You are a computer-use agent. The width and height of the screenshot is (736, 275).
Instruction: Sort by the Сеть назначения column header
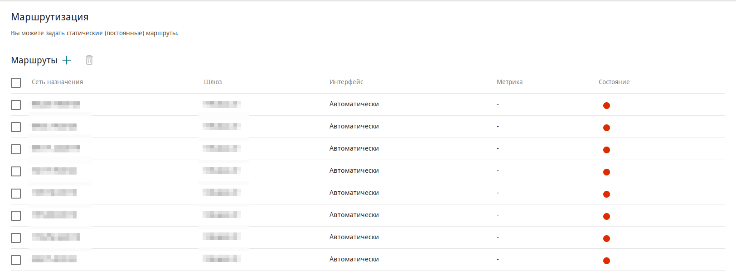pos(57,82)
